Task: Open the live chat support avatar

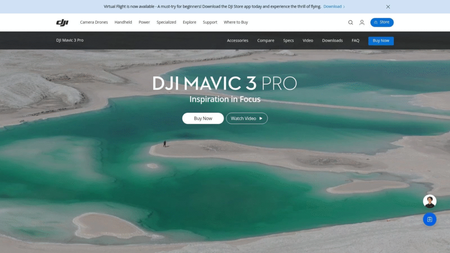Action: pos(429,202)
